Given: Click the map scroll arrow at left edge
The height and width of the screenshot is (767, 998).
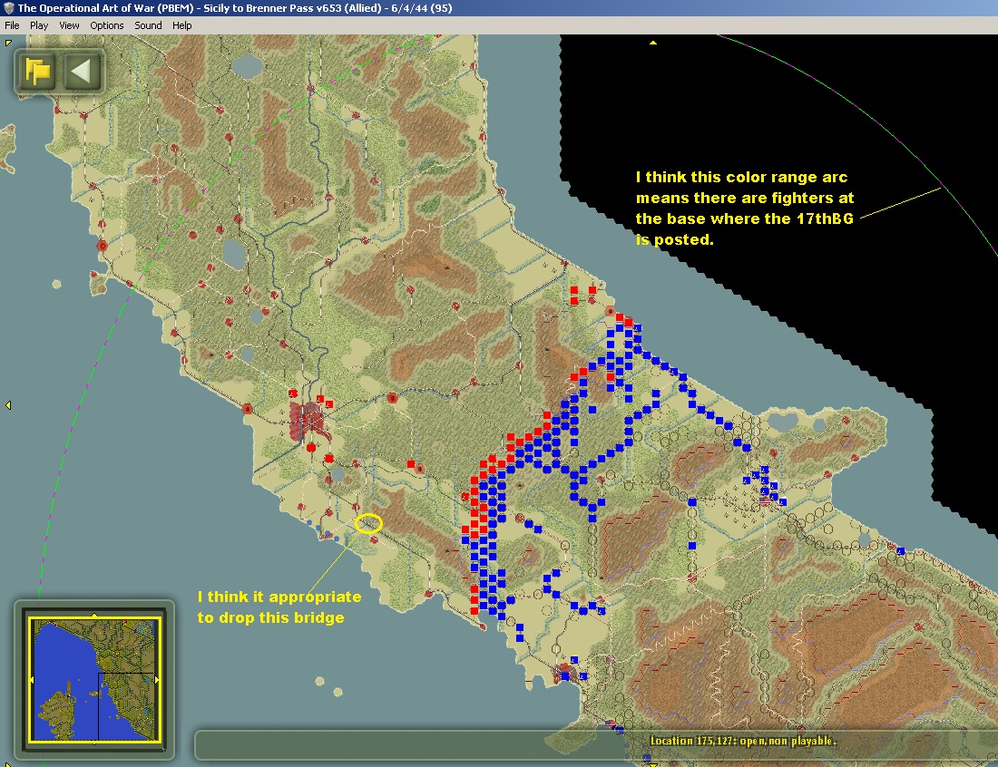Looking at the screenshot, I should coord(8,405).
